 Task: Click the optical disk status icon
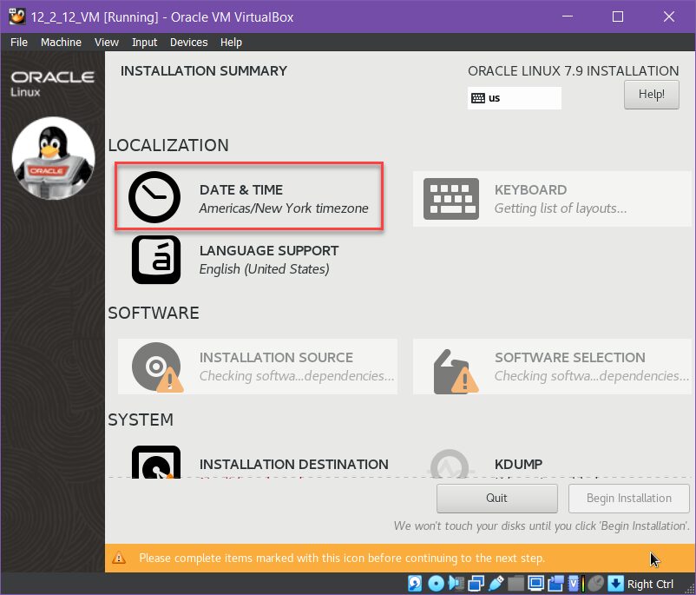[436, 584]
